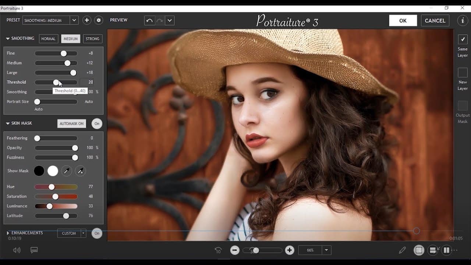
Task: Open the 66% zoom level dropdown
Action: (326, 250)
